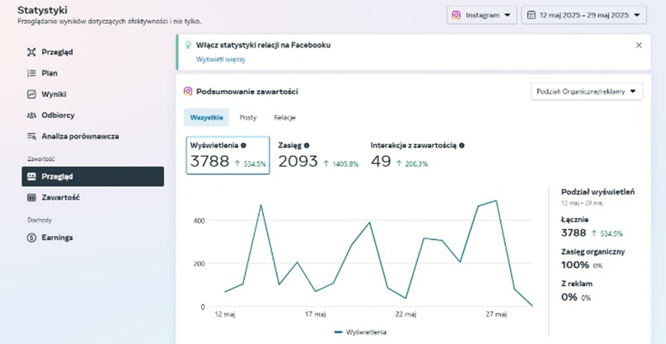Click info icon next to Wyświetlenia

click(243, 145)
